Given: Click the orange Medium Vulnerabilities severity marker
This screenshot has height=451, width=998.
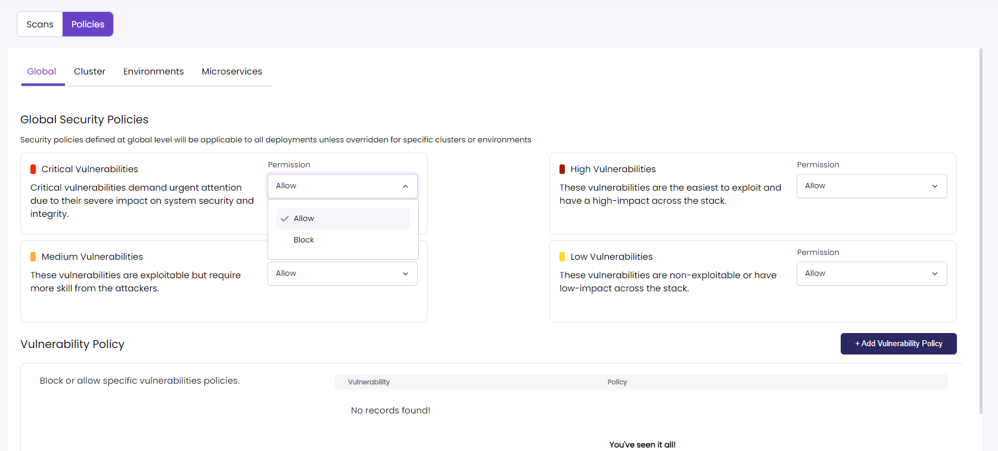Looking at the screenshot, I should click(x=33, y=257).
